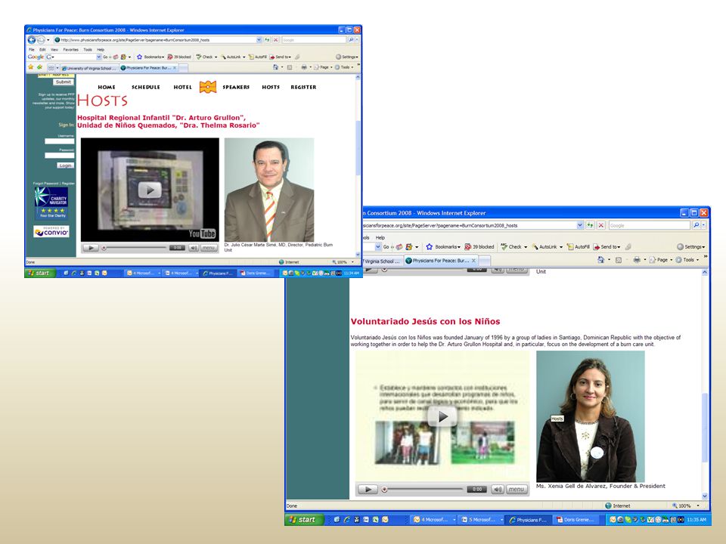Click AutoFill in the lower-right Google toolbar
The width and height of the screenshot is (726, 544).
(x=579, y=246)
